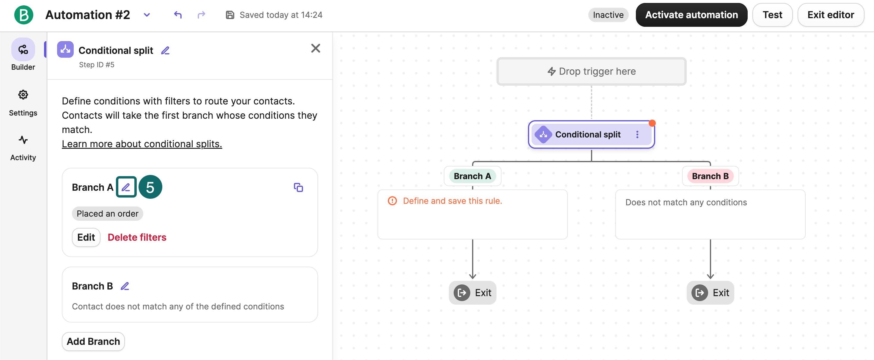The image size is (874, 360).
Task: Select the Builder icon in the sidebar
Action: [x=23, y=49]
